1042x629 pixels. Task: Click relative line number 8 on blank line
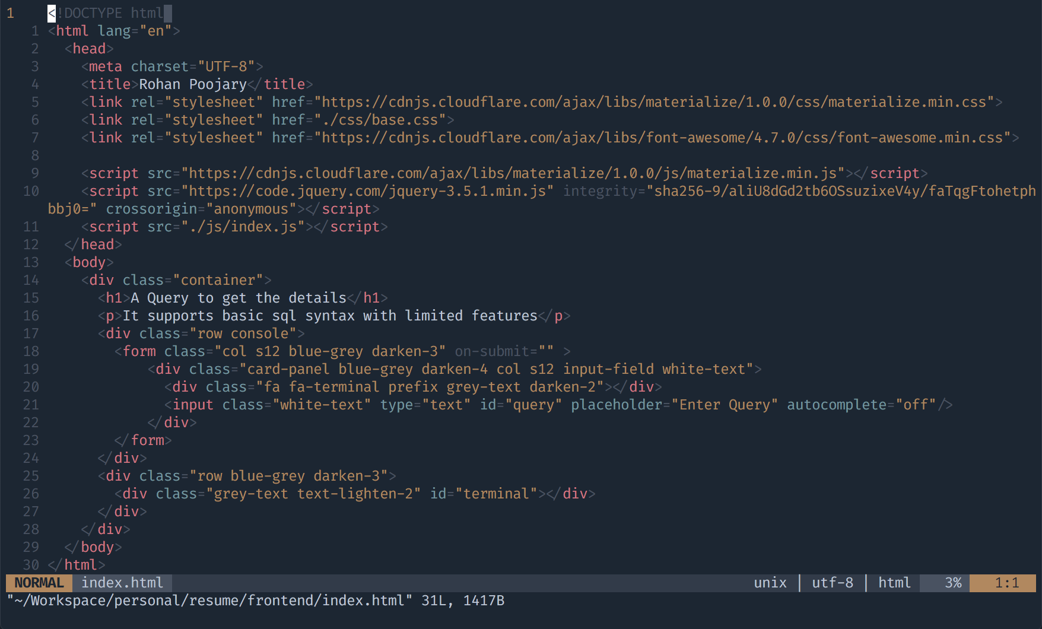[35, 155]
